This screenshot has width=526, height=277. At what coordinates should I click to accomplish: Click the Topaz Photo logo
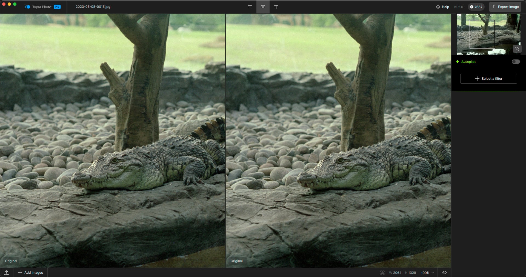coord(28,7)
